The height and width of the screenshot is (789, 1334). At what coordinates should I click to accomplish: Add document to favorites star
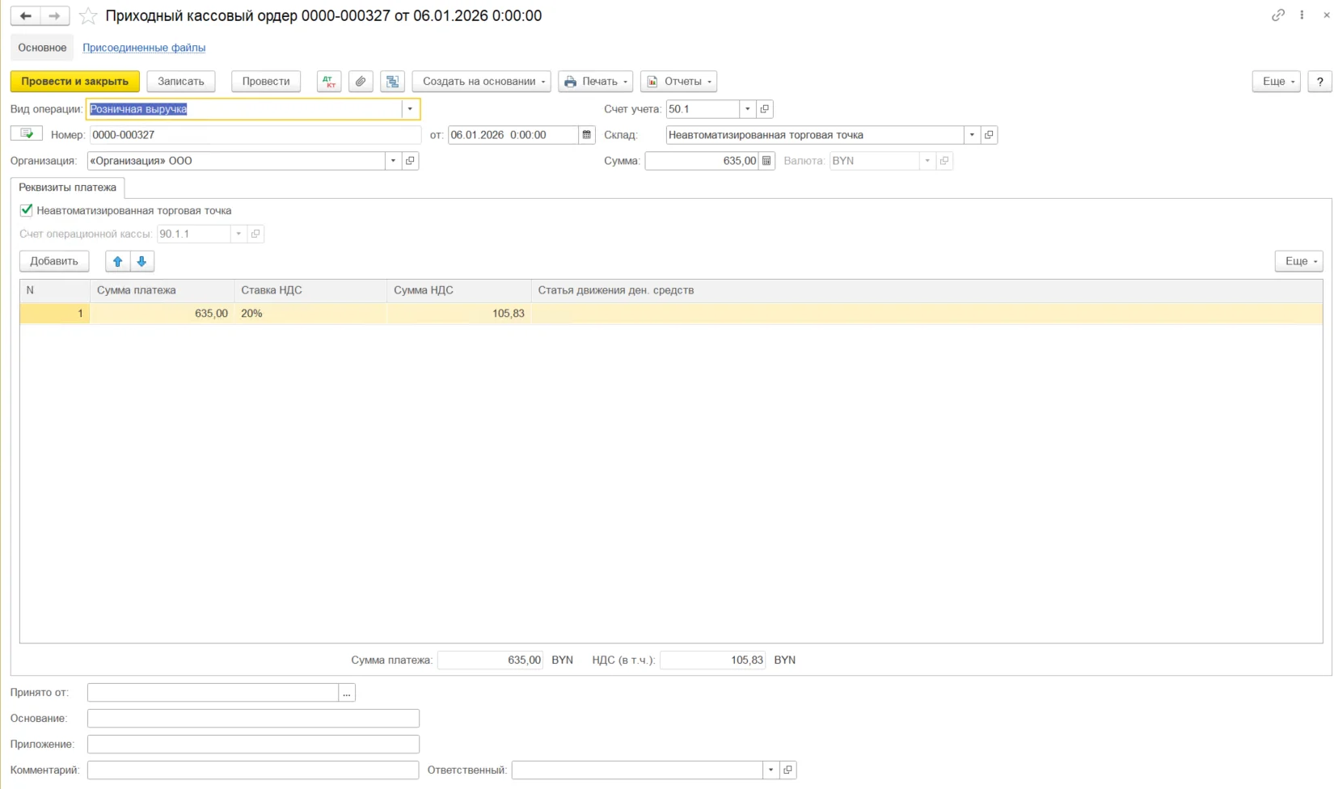coord(88,16)
